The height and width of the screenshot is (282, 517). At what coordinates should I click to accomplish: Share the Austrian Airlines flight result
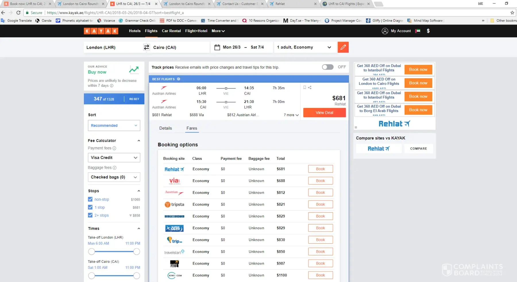tap(310, 87)
